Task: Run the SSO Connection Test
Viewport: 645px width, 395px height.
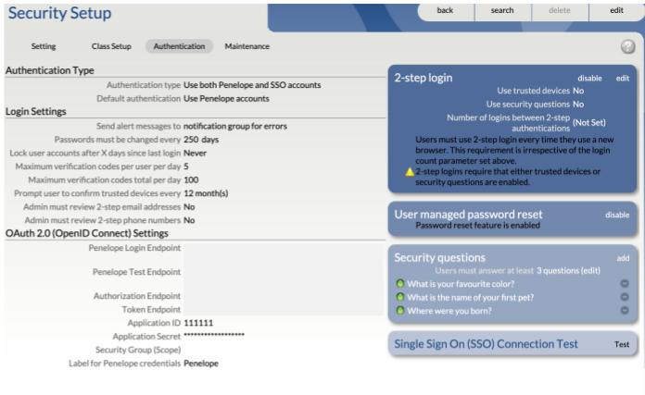Action: [x=622, y=344]
